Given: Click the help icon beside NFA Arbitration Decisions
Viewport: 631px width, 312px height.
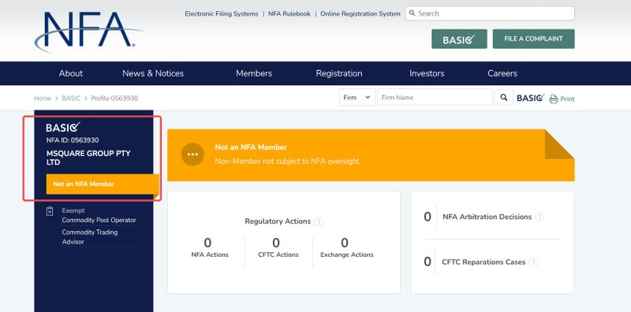Looking at the screenshot, I should click(540, 217).
